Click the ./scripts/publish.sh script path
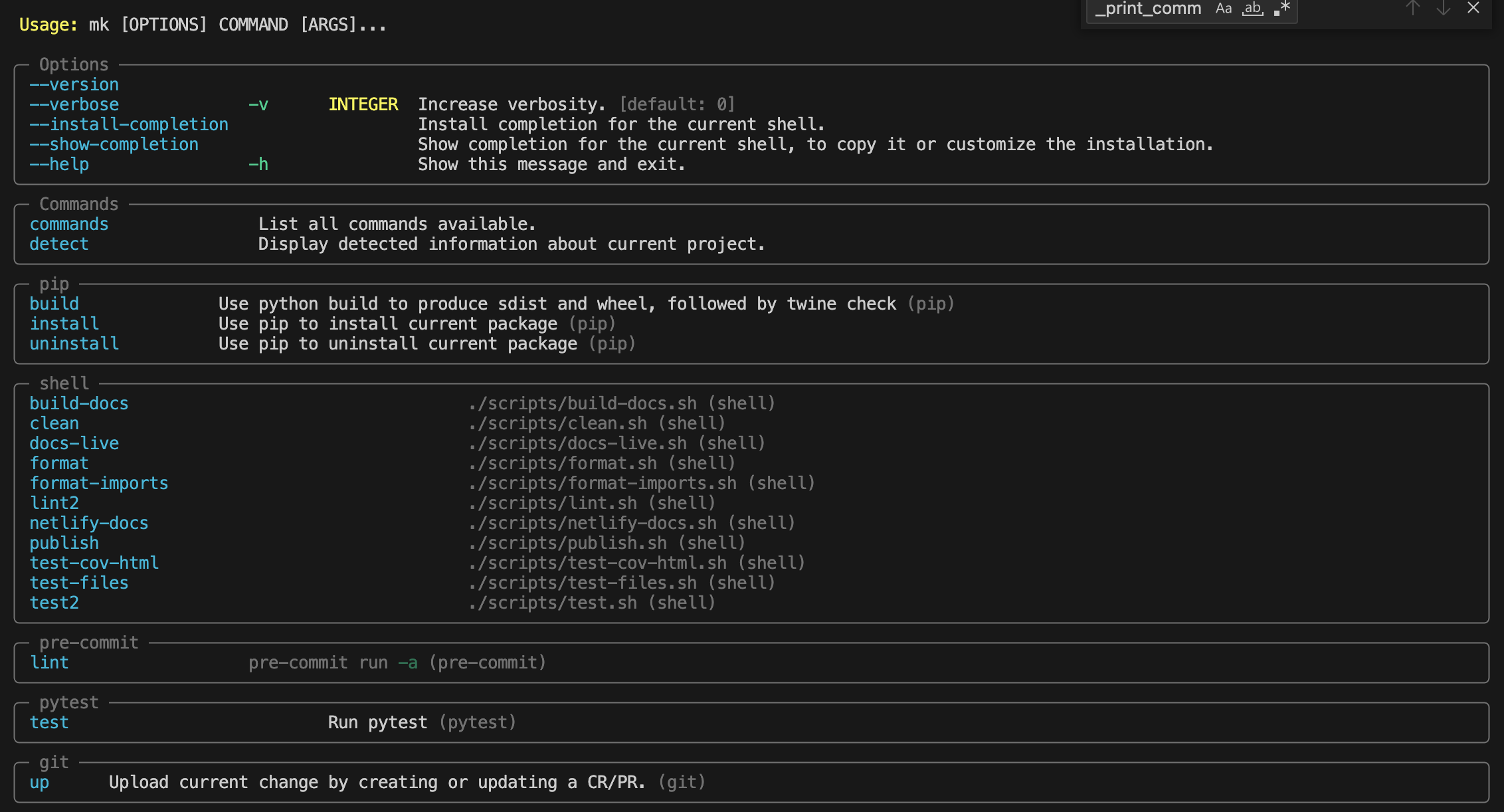The image size is (1504, 812). coord(567,543)
